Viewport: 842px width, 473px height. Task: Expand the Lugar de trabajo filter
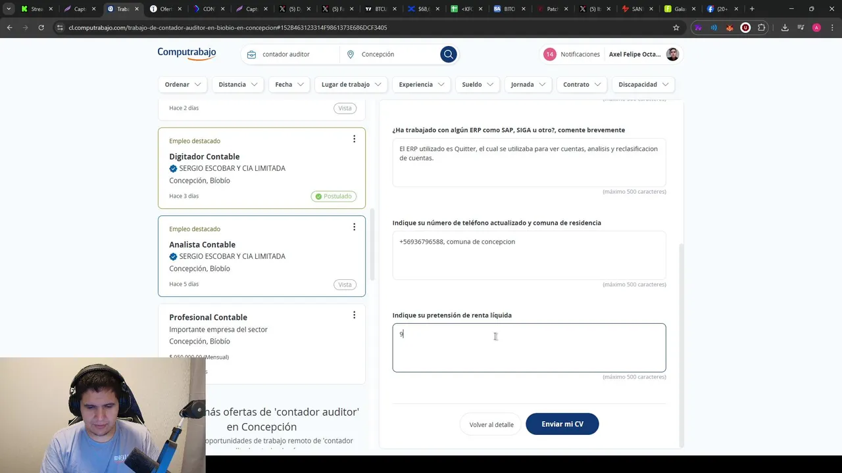[x=351, y=85]
